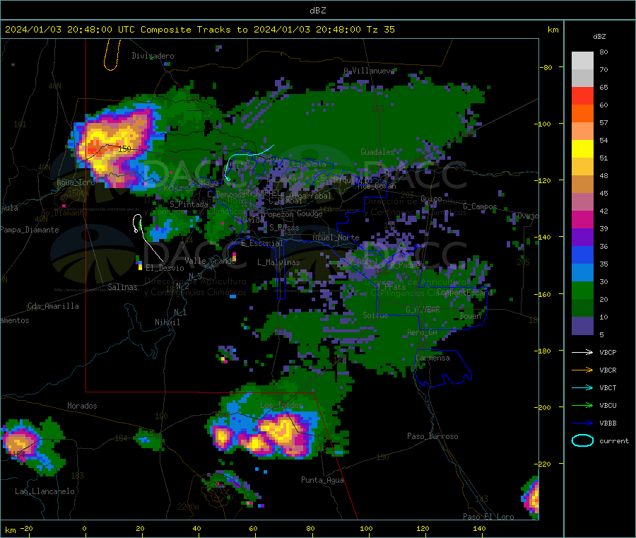Select the slate purple 5 dBZ swatch
Screen dimensions: 636x538
tap(582, 326)
